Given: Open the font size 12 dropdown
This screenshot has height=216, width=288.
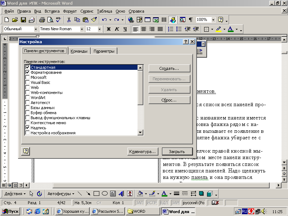Looking at the screenshot, I should coord(100,29).
